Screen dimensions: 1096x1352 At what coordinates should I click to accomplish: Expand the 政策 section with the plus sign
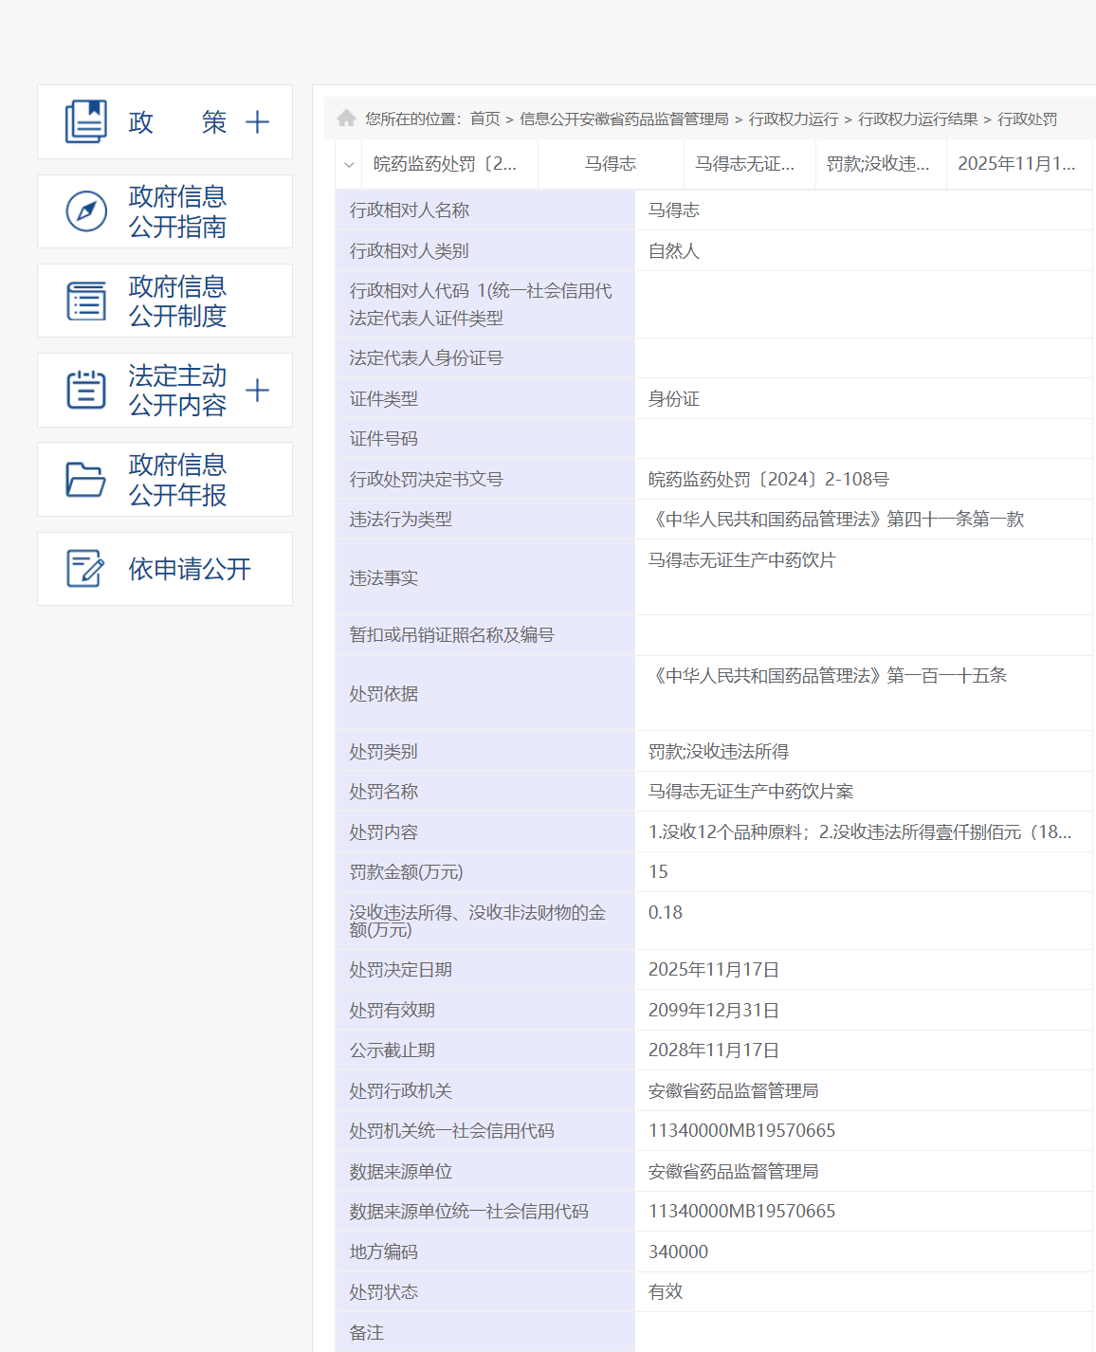point(257,122)
